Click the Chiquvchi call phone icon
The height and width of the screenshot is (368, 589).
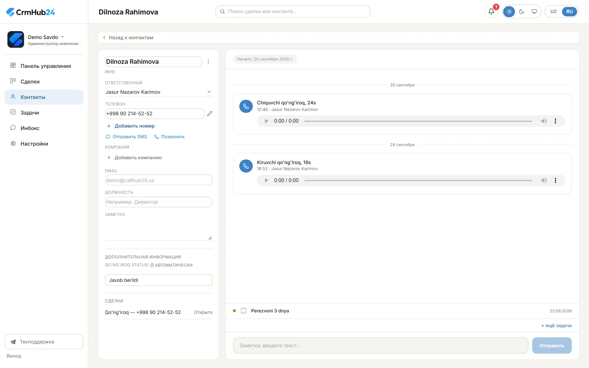(246, 106)
